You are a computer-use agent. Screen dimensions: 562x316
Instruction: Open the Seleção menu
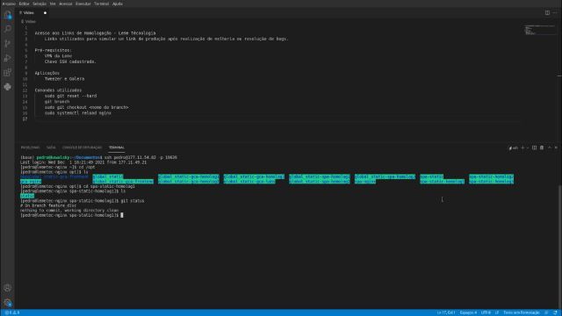click(40, 4)
